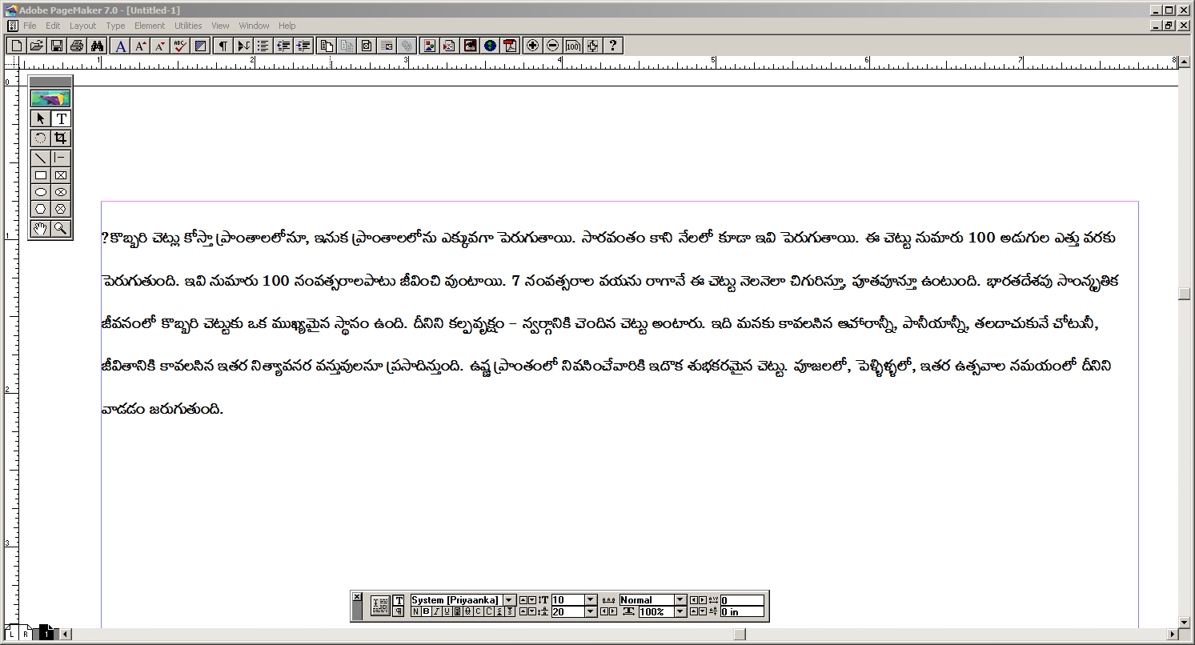
Task: Go to page 1 icon
Action: [46, 634]
